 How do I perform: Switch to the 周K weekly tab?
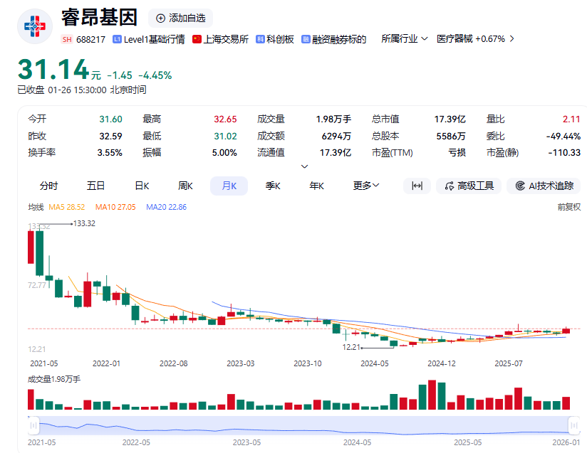coord(184,185)
